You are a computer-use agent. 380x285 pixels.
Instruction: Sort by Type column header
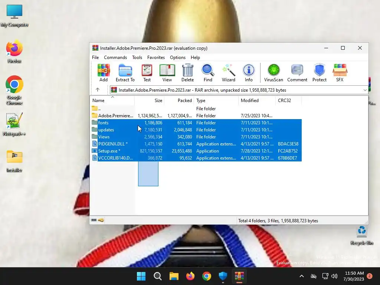coord(216,100)
